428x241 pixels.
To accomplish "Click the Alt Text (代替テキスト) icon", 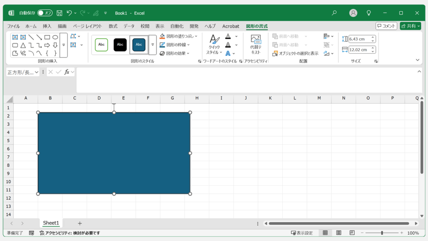I will [x=256, y=44].
